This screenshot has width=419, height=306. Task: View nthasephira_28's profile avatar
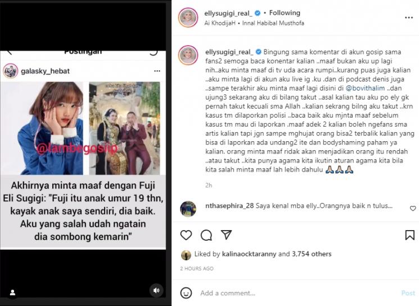click(x=188, y=209)
